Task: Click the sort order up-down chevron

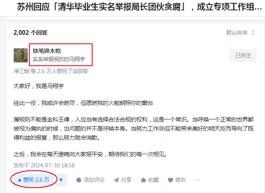Action: (253, 33)
